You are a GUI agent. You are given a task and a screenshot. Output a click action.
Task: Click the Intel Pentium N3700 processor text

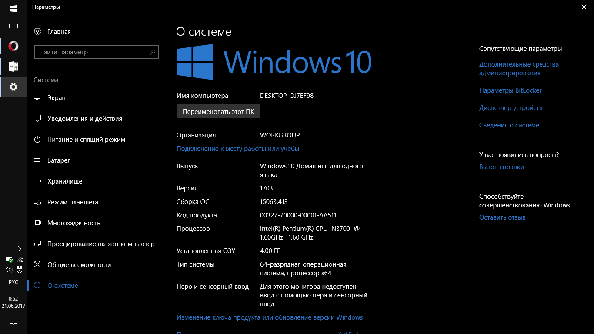pos(310,233)
